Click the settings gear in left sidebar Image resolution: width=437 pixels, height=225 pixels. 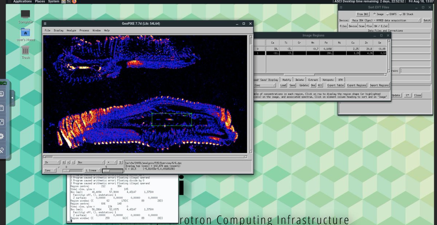(1, 136)
